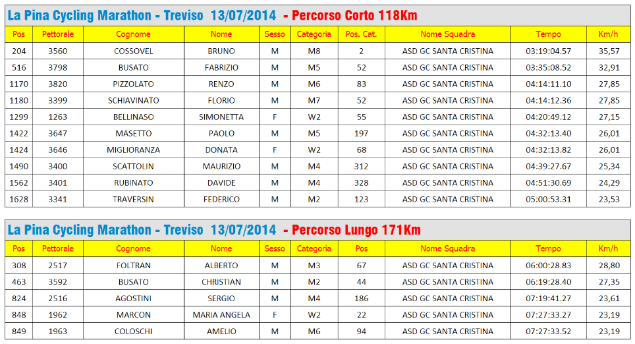The height and width of the screenshot is (344, 635).
Task: Click overall position 1628
Action: pyautogui.click(x=18, y=200)
